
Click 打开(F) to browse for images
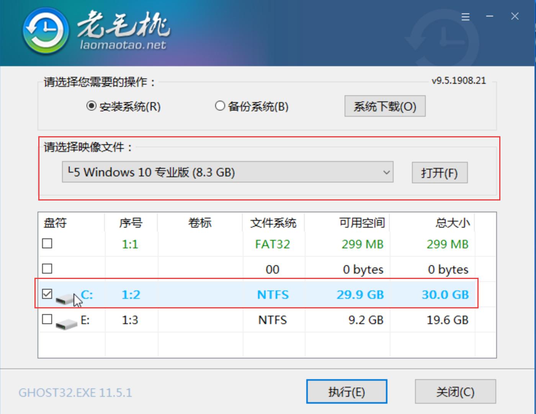439,173
